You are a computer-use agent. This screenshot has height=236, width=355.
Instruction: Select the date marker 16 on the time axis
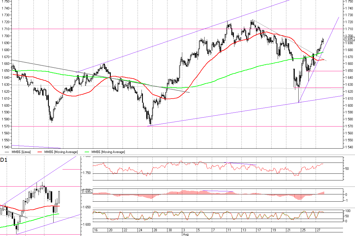tap(95, 230)
